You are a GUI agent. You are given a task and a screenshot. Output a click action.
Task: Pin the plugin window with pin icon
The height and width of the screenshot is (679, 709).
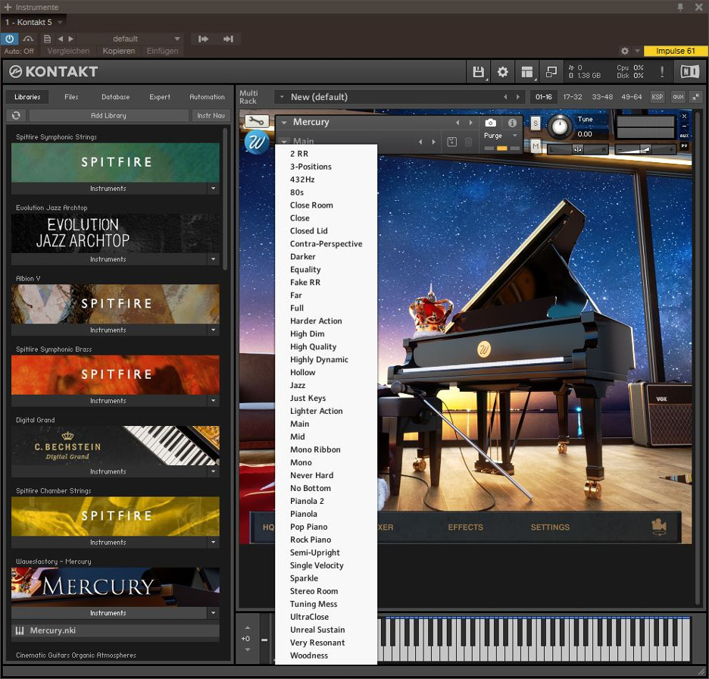pyautogui.click(x=680, y=7)
